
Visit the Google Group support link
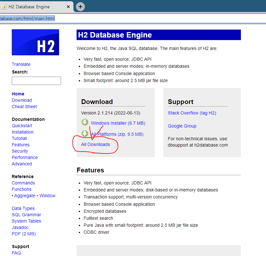tap(182, 126)
